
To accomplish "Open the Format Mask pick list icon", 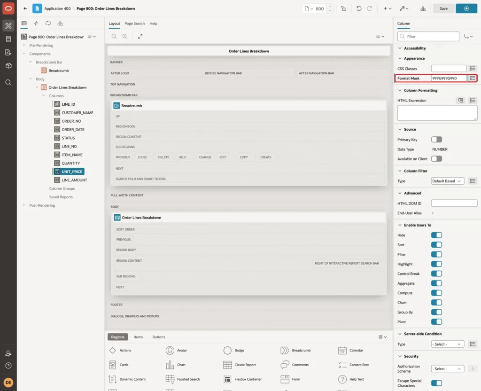I will pos(473,78).
